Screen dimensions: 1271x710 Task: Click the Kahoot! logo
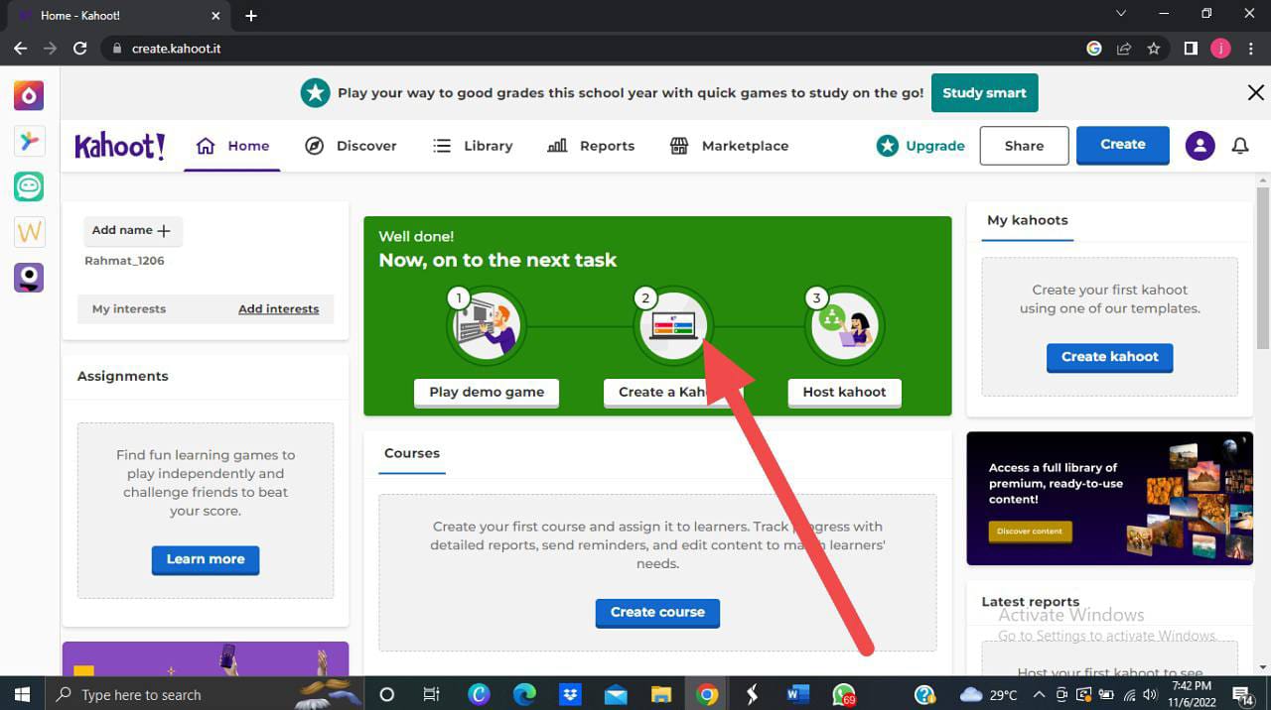click(x=120, y=146)
